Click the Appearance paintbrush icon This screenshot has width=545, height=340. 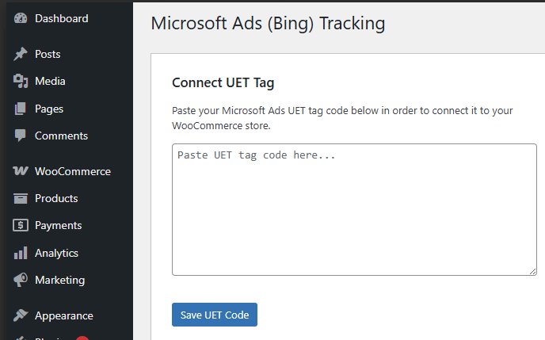coord(21,315)
